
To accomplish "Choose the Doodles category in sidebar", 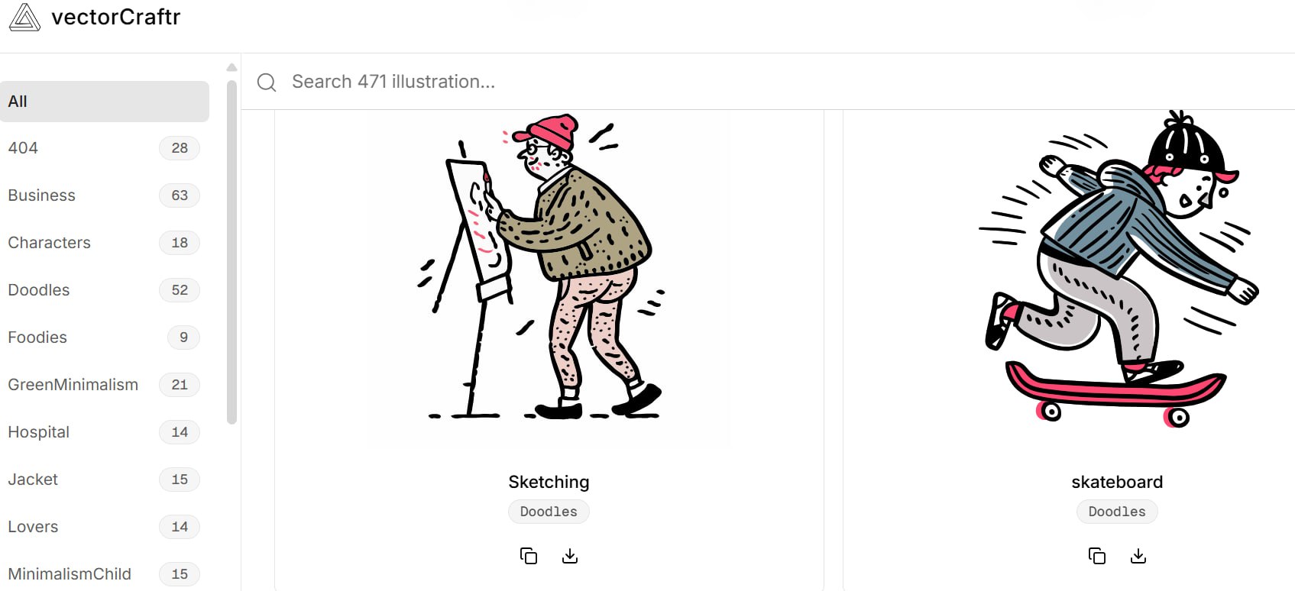I will click(x=105, y=290).
